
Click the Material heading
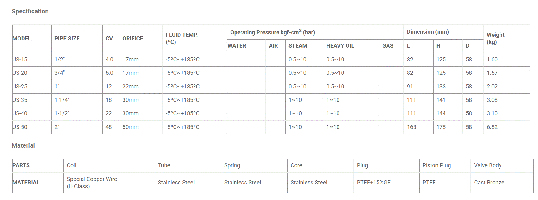point(23,145)
